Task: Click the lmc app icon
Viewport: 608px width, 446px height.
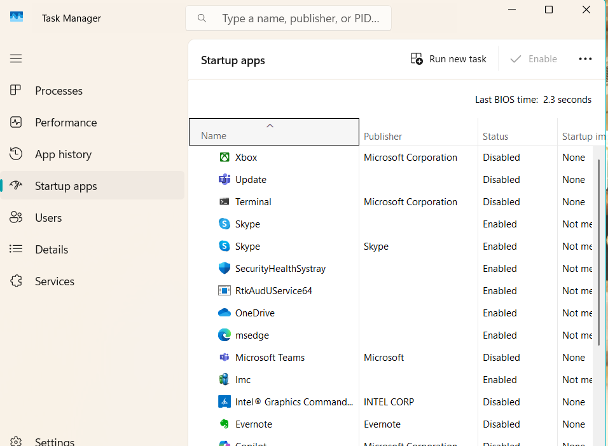Action: pyautogui.click(x=224, y=379)
